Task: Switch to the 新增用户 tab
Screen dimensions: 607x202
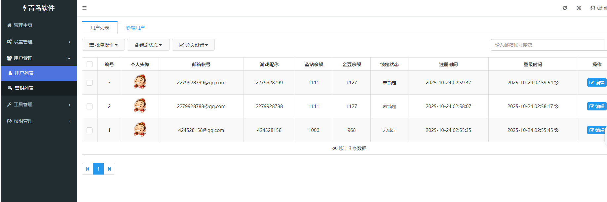Action: click(135, 28)
